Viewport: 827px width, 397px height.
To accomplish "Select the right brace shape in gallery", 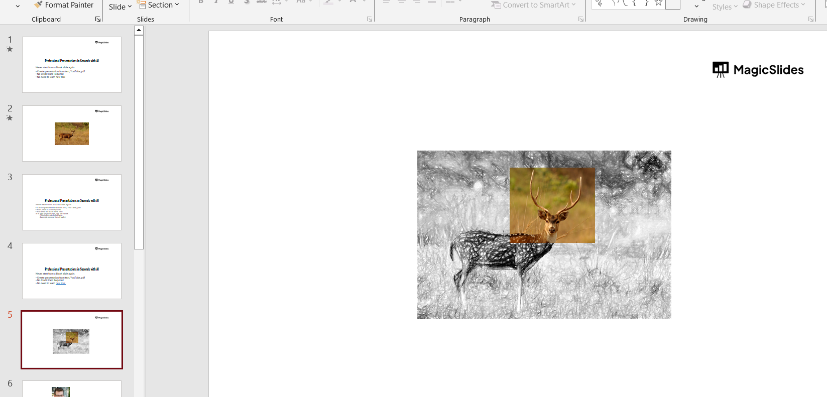I will tap(646, 4).
